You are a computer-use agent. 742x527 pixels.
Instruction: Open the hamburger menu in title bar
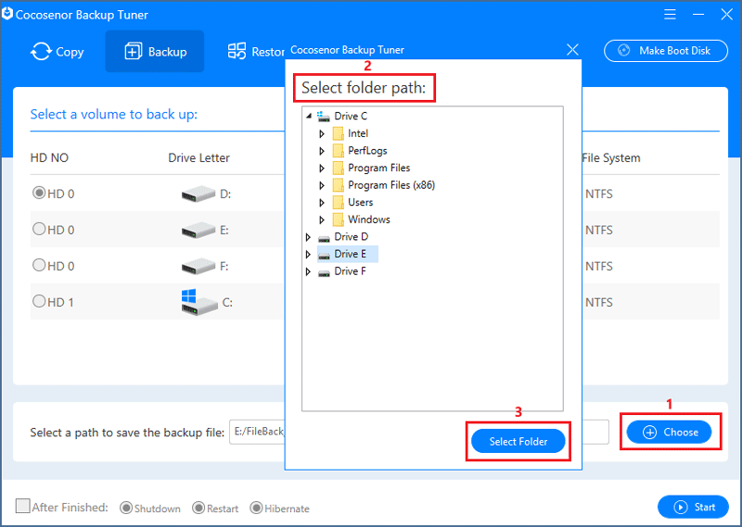pyautogui.click(x=670, y=15)
